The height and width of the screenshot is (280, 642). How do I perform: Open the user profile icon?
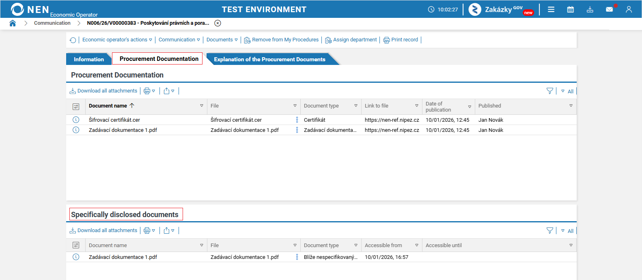pos(629,9)
